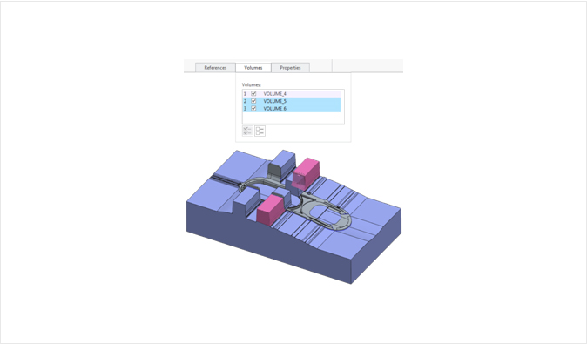Uncheck the VOLUME_4 checkbox
This screenshot has width=587, height=344.
[253, 93]
